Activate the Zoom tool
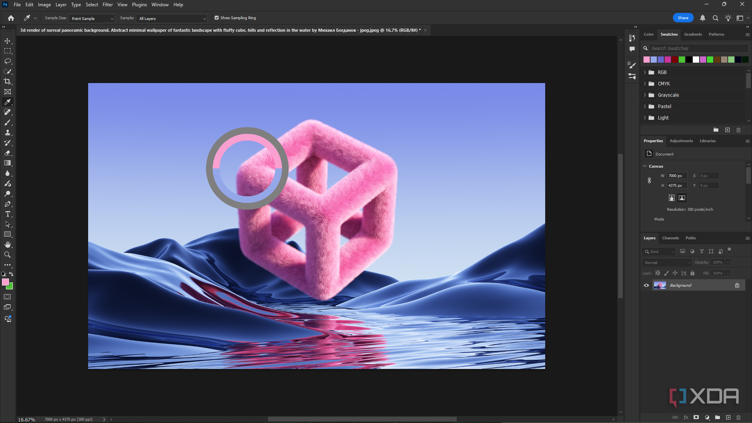Image resolution: width=752 pixels, height=423 pixels. pos(7,255)
